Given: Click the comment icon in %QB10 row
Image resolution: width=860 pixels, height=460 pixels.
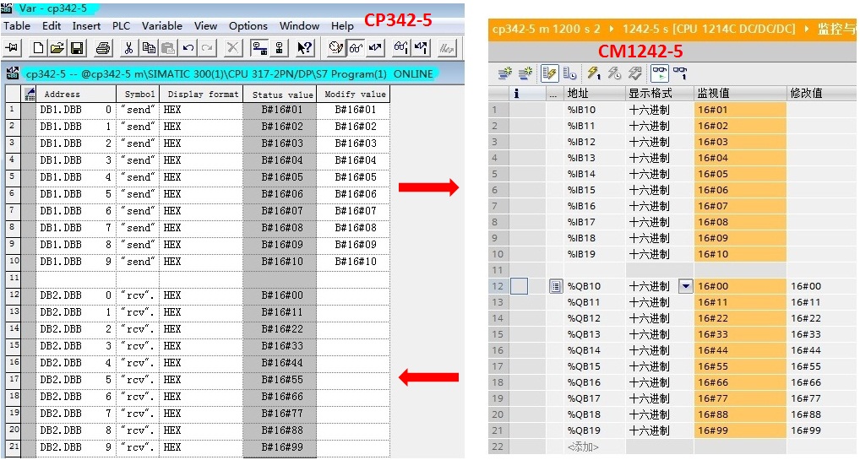Looking at the screenshot, I should coord(556,286).
